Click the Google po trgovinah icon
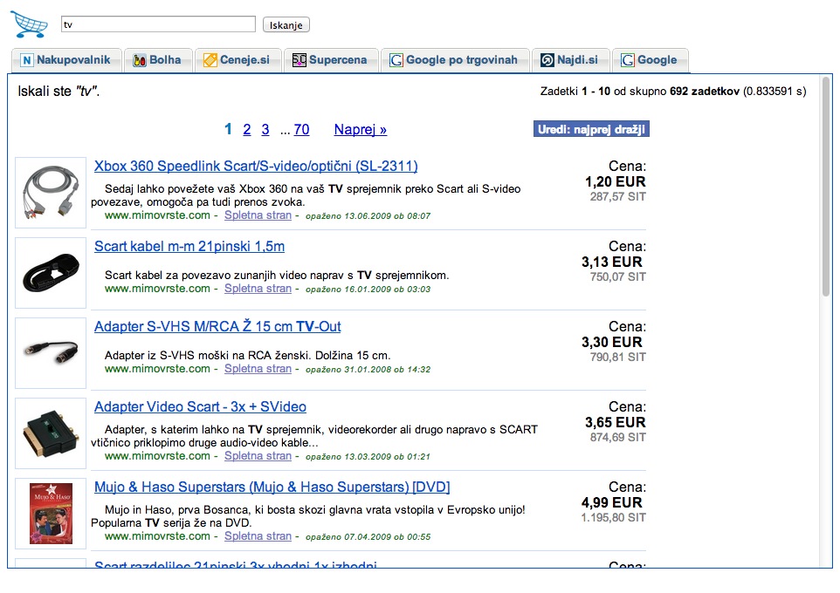This screenshot has width=840, height=593. [396, 60]
